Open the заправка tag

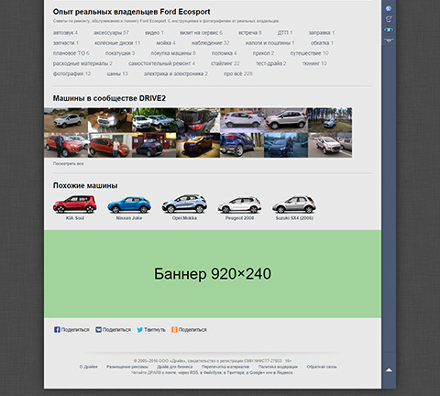point(322,33)
